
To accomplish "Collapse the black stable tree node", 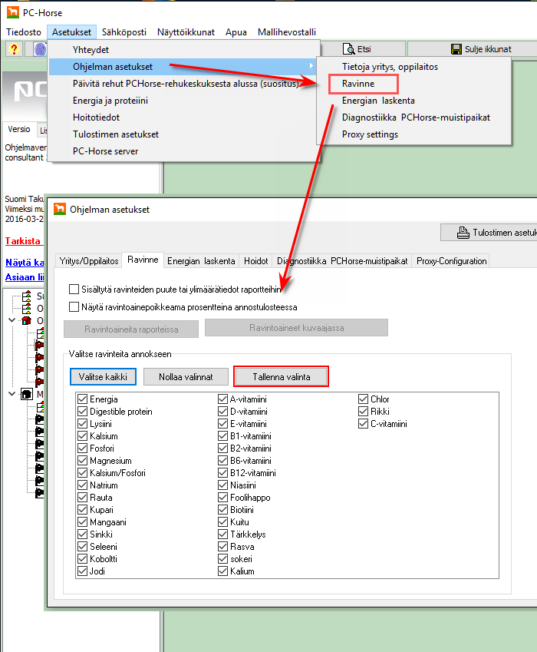I will [x=12, y=394].
